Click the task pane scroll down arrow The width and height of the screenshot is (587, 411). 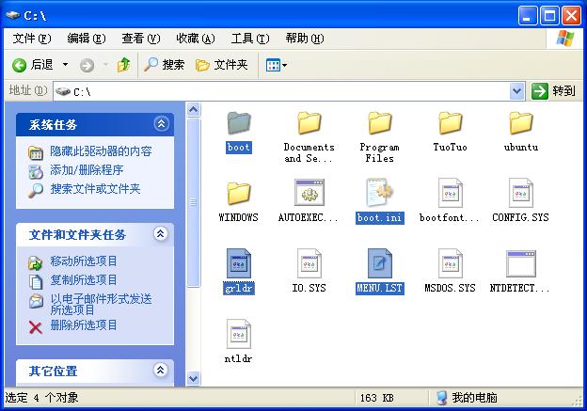pyautogui.click(x=193, y=378)
